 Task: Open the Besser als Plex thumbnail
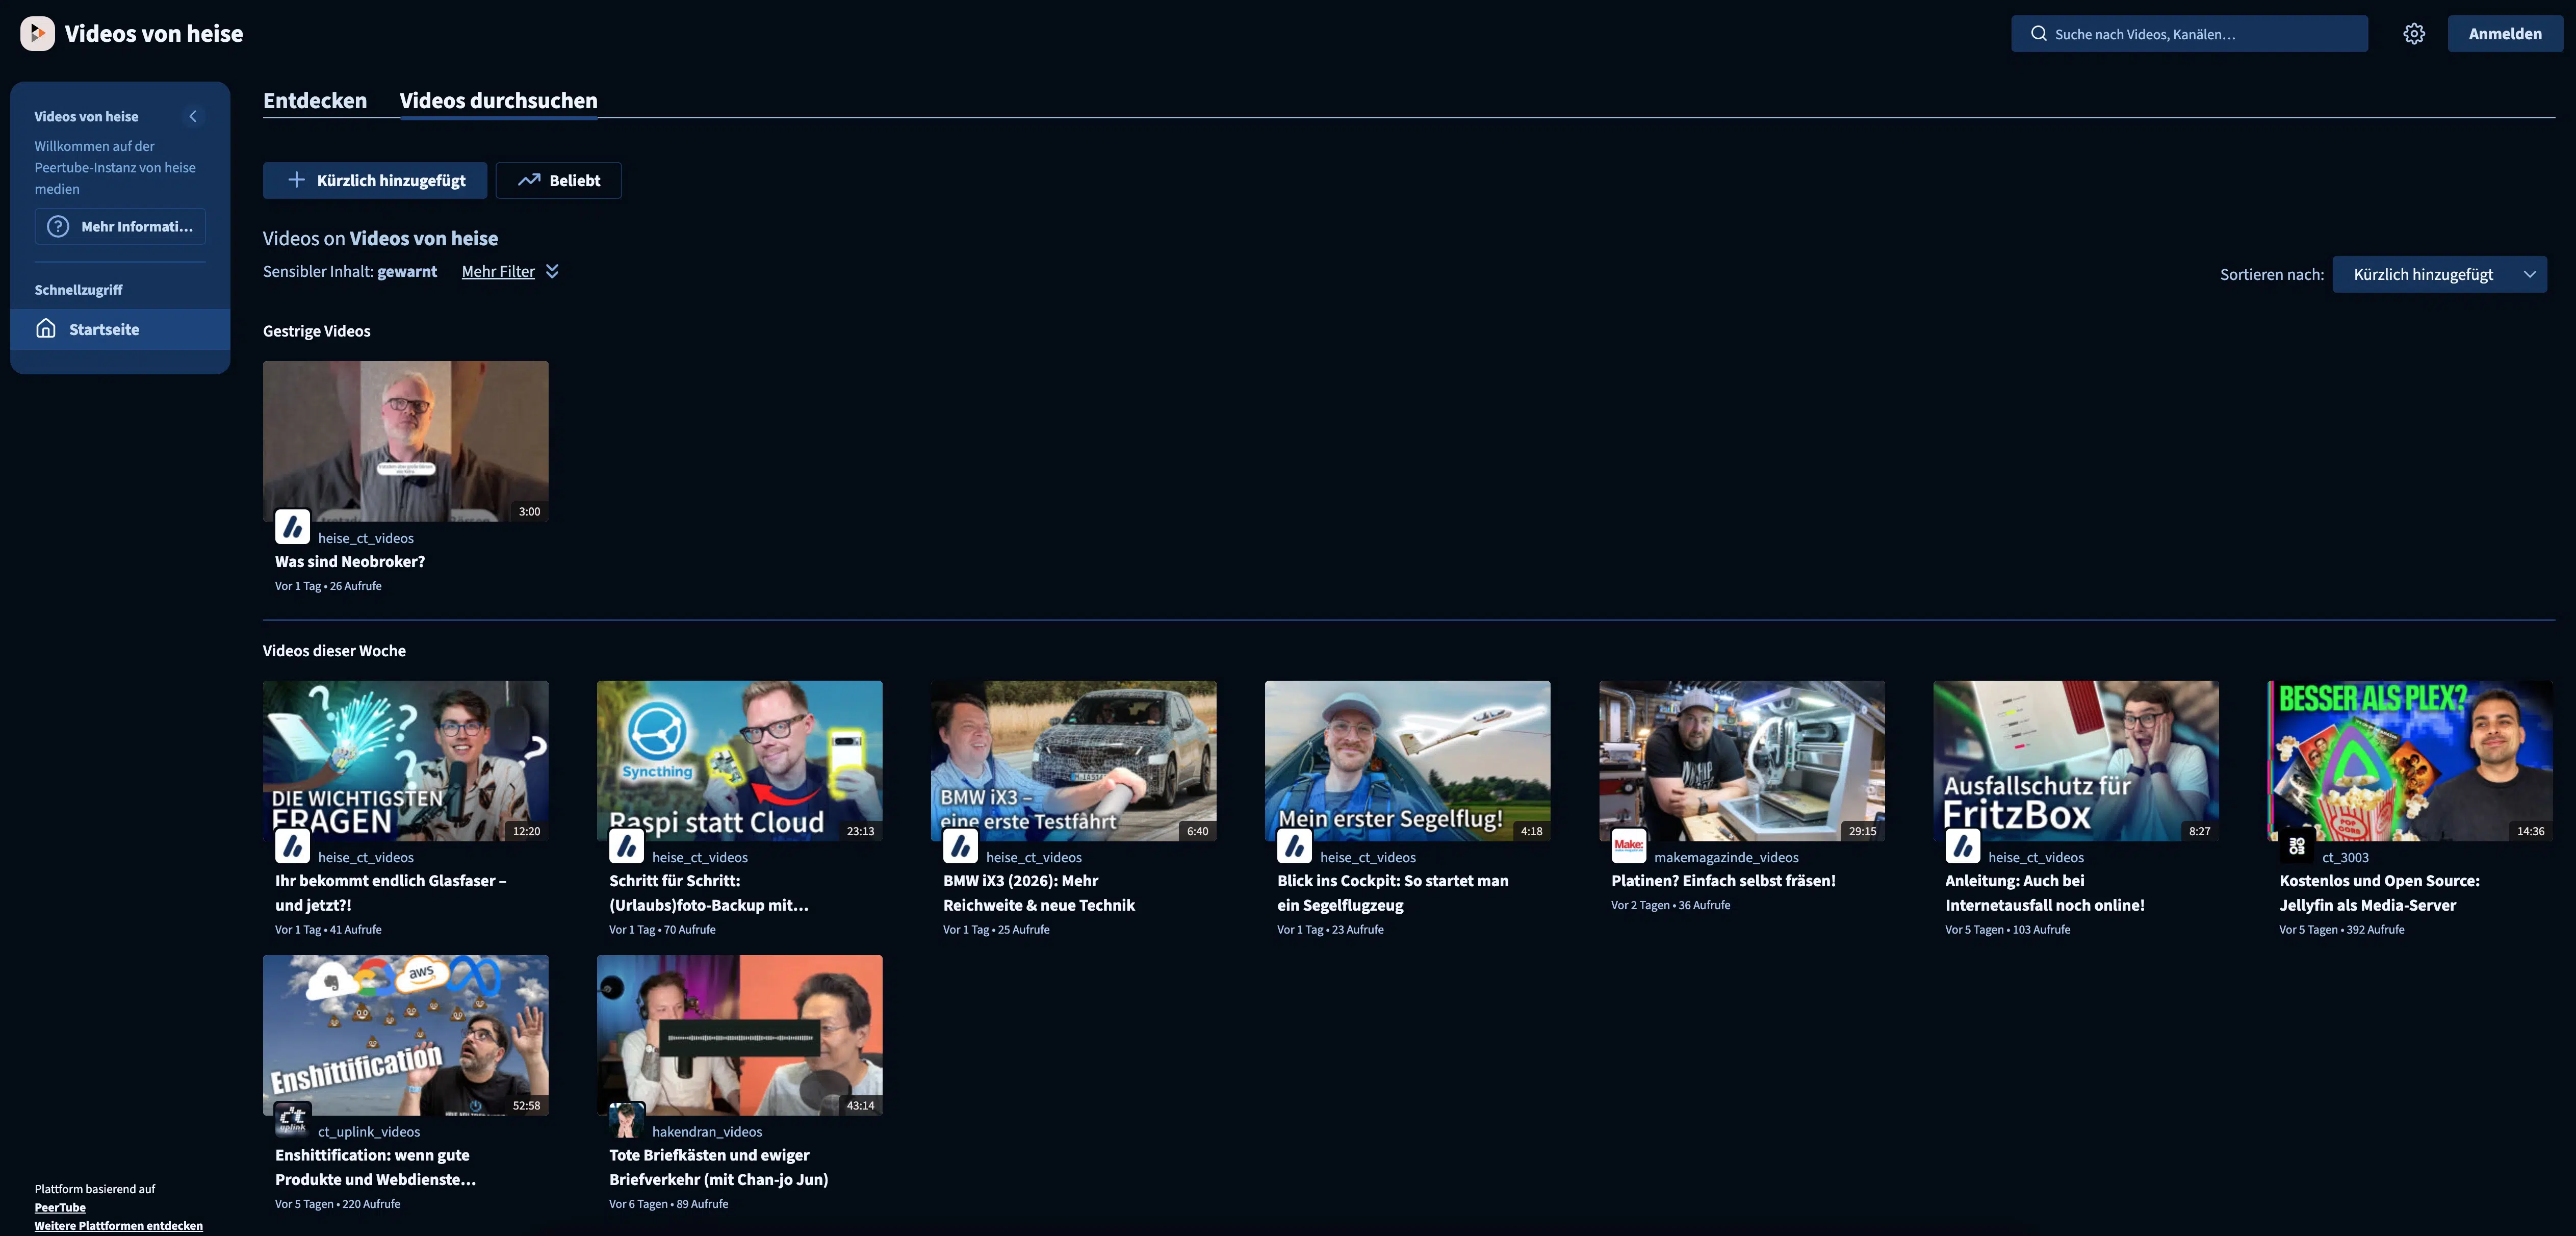[2409, 761]
